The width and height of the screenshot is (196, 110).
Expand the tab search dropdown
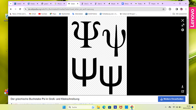(x=11, y=4)
